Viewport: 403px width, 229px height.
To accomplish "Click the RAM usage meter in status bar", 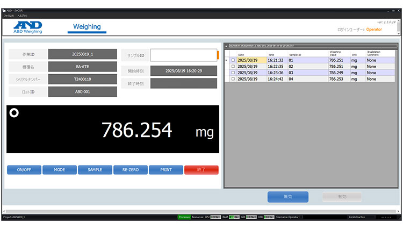I will [x=234, y=217].
